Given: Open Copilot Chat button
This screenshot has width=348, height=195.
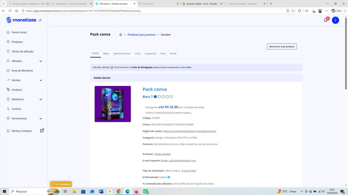Looking at the screenshot, I should (336, 11).
